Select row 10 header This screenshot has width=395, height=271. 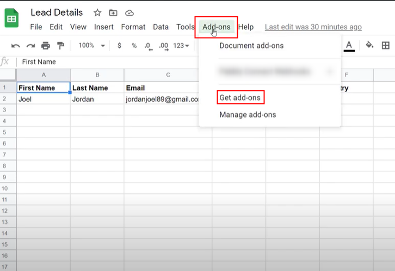[x=8, y=188]
